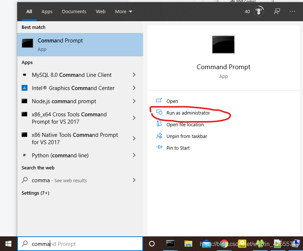Click the Python command line icon
303x251 pixels.
[25, 155]
